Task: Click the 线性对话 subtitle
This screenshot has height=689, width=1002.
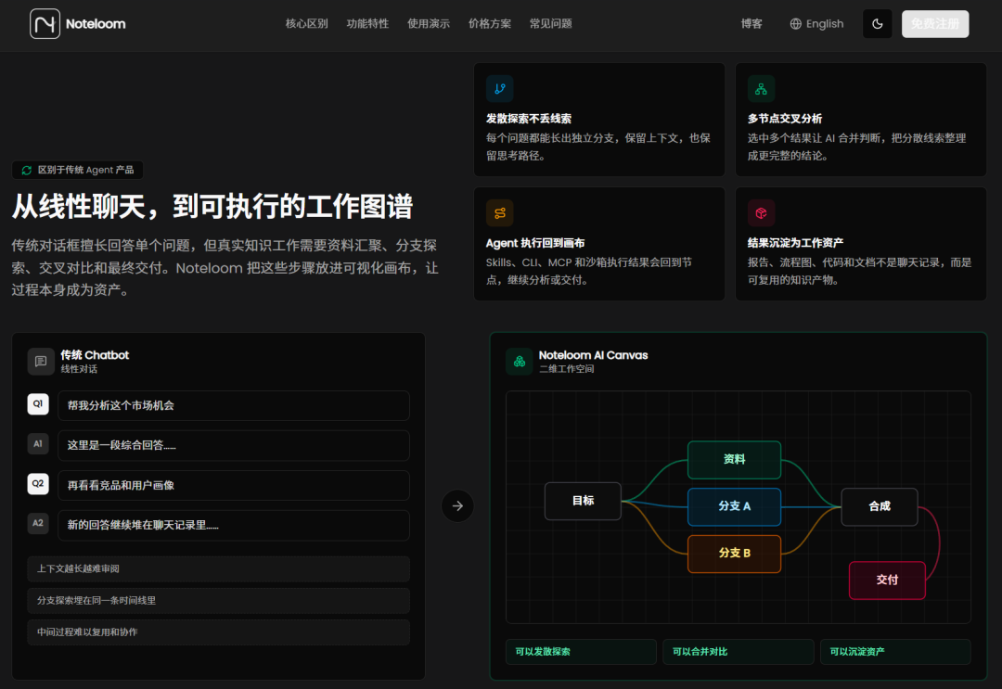Action: tap(79, 369)
